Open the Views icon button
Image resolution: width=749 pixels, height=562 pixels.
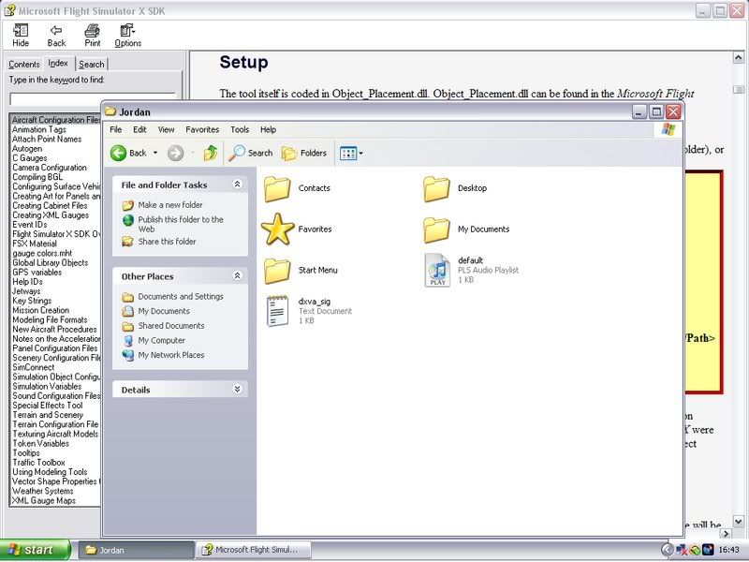348,154
